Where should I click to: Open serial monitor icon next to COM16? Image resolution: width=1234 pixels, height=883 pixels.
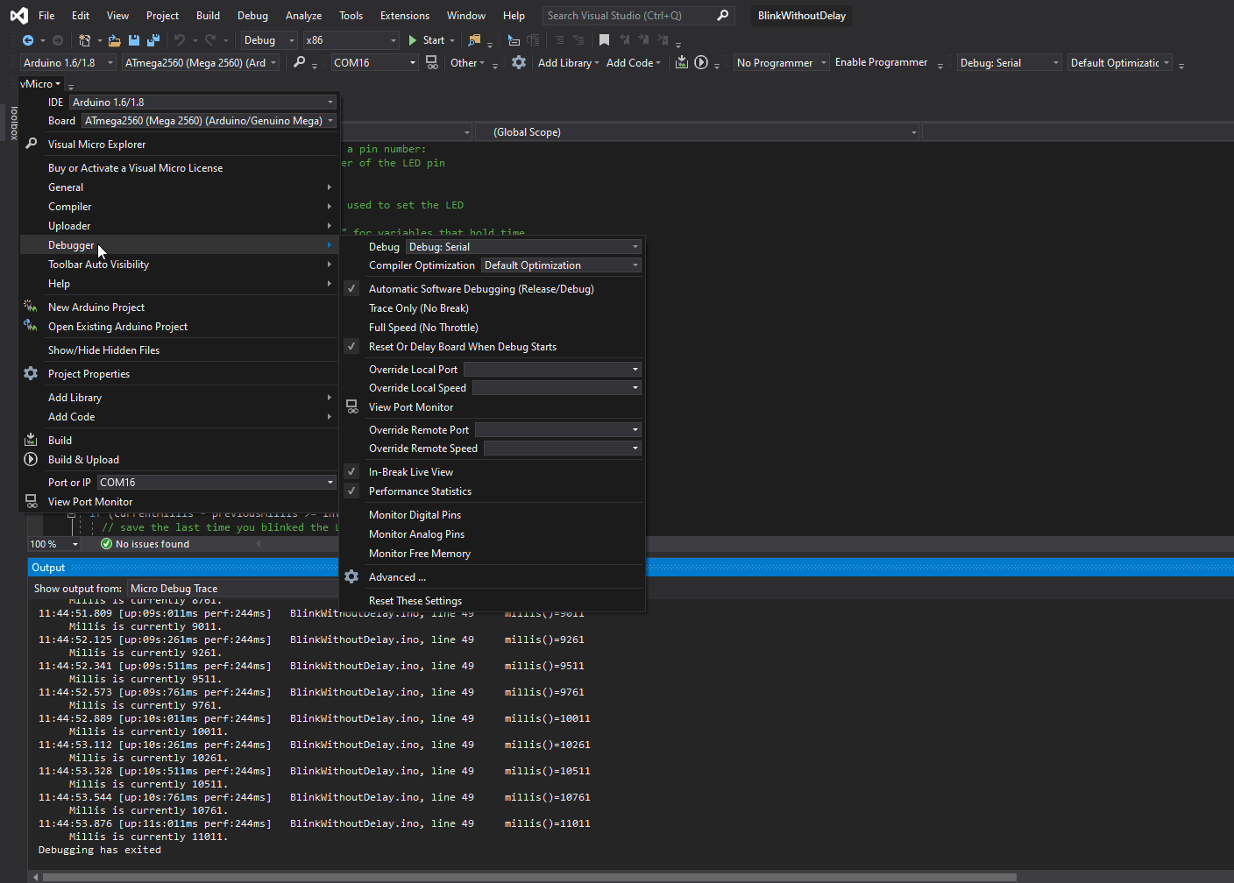coord(431,62)
